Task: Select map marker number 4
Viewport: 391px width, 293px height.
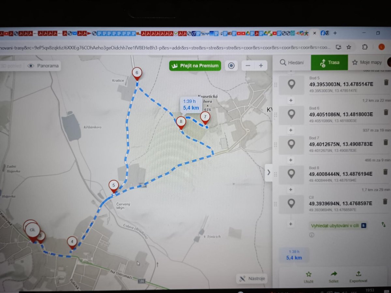Action: click(72, 243)
